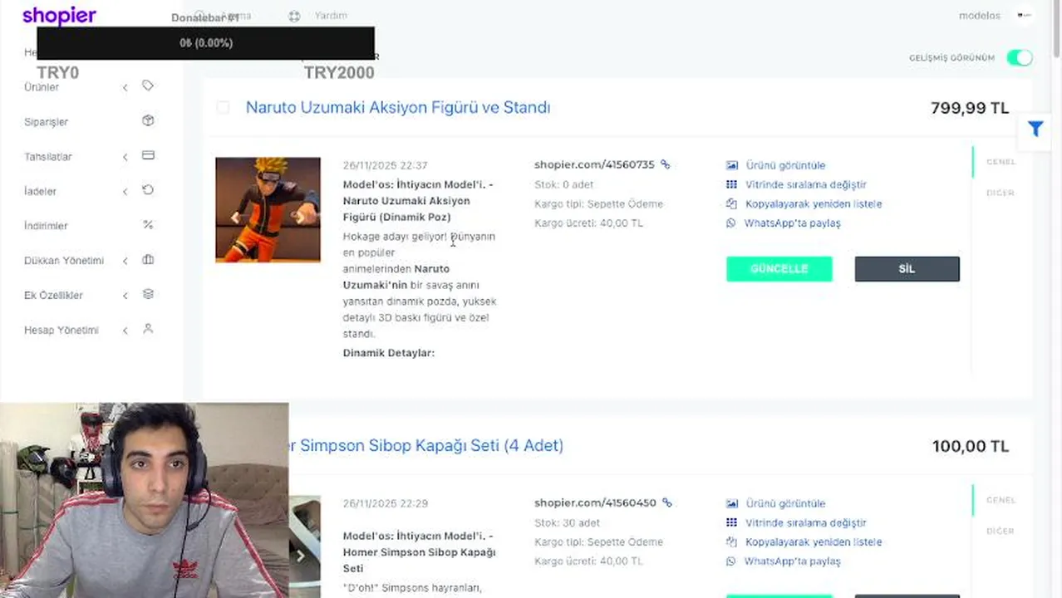Open the shopier.com/41560450 product URL
The image size is (1062, 598).
(x=595, y=502)
